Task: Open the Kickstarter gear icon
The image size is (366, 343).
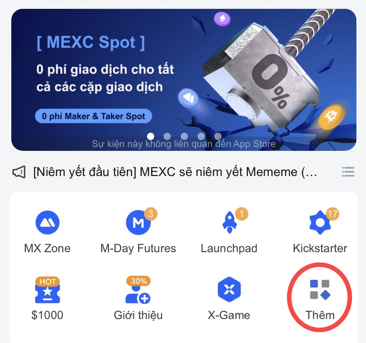Action: pyautogui.click(x=320, y=222)
